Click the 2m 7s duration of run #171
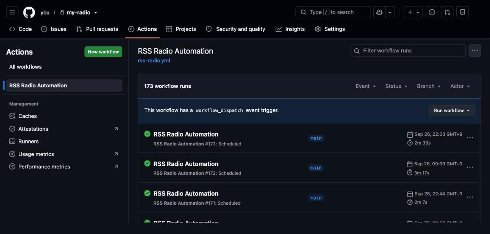The height and width of the screenshot is (234, 490). point(420,202)
